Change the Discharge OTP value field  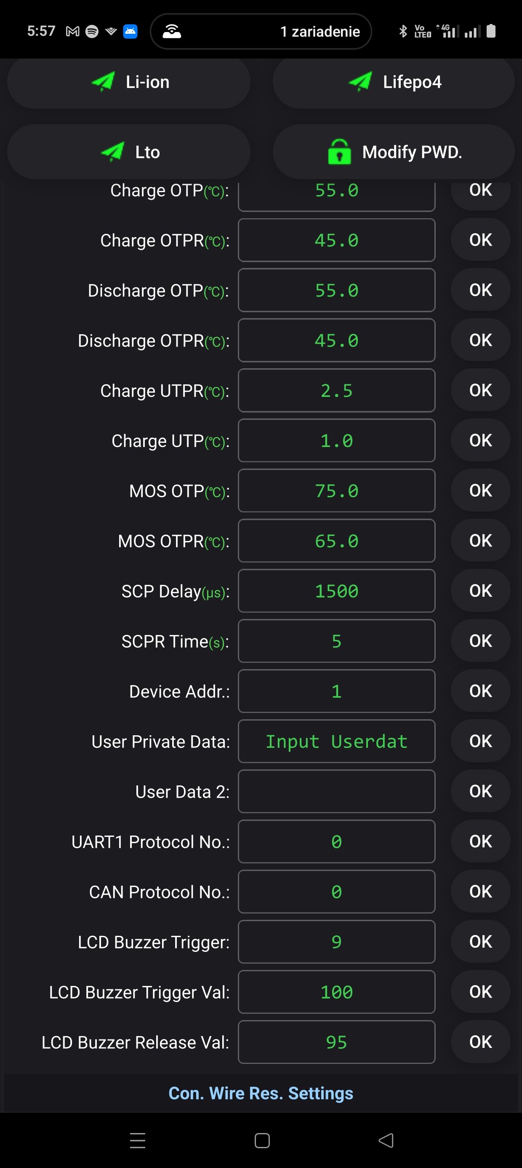point(336,290)
